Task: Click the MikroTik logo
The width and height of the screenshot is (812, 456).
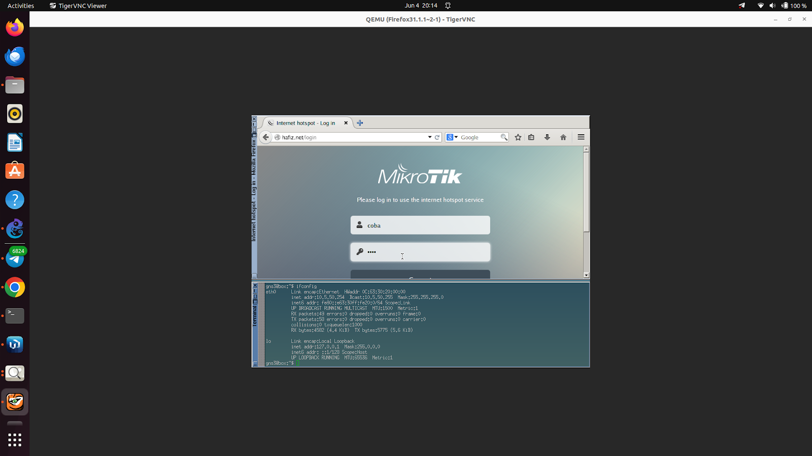Action: tap(420, 174)
